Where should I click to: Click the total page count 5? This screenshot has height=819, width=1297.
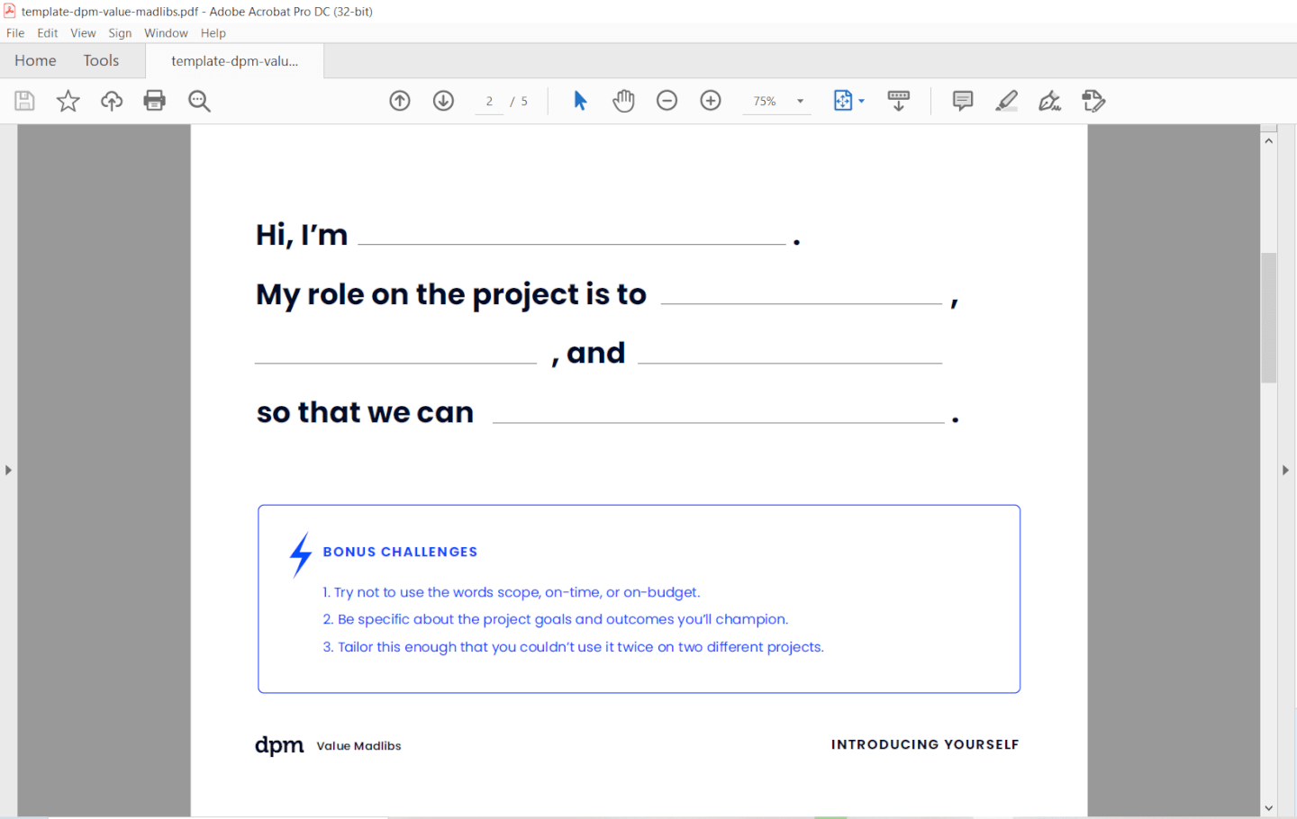[x=524, y=102]
